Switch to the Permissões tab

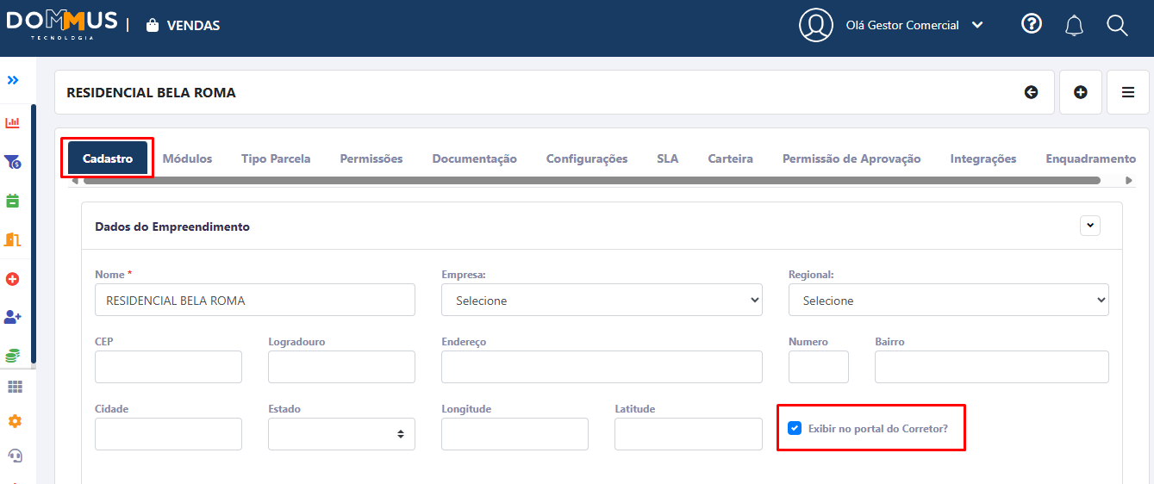pos(371,158)
